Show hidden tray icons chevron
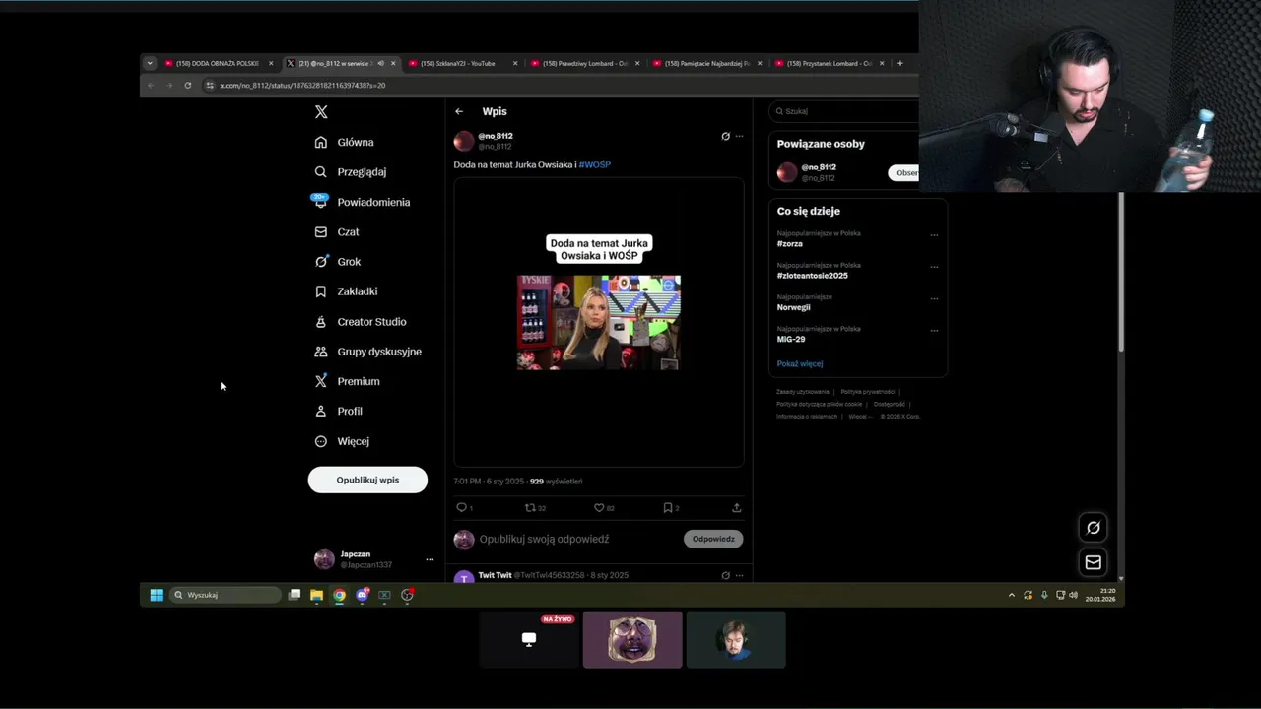Screen dimensions: 1261x709 [x=1011, y=595]
